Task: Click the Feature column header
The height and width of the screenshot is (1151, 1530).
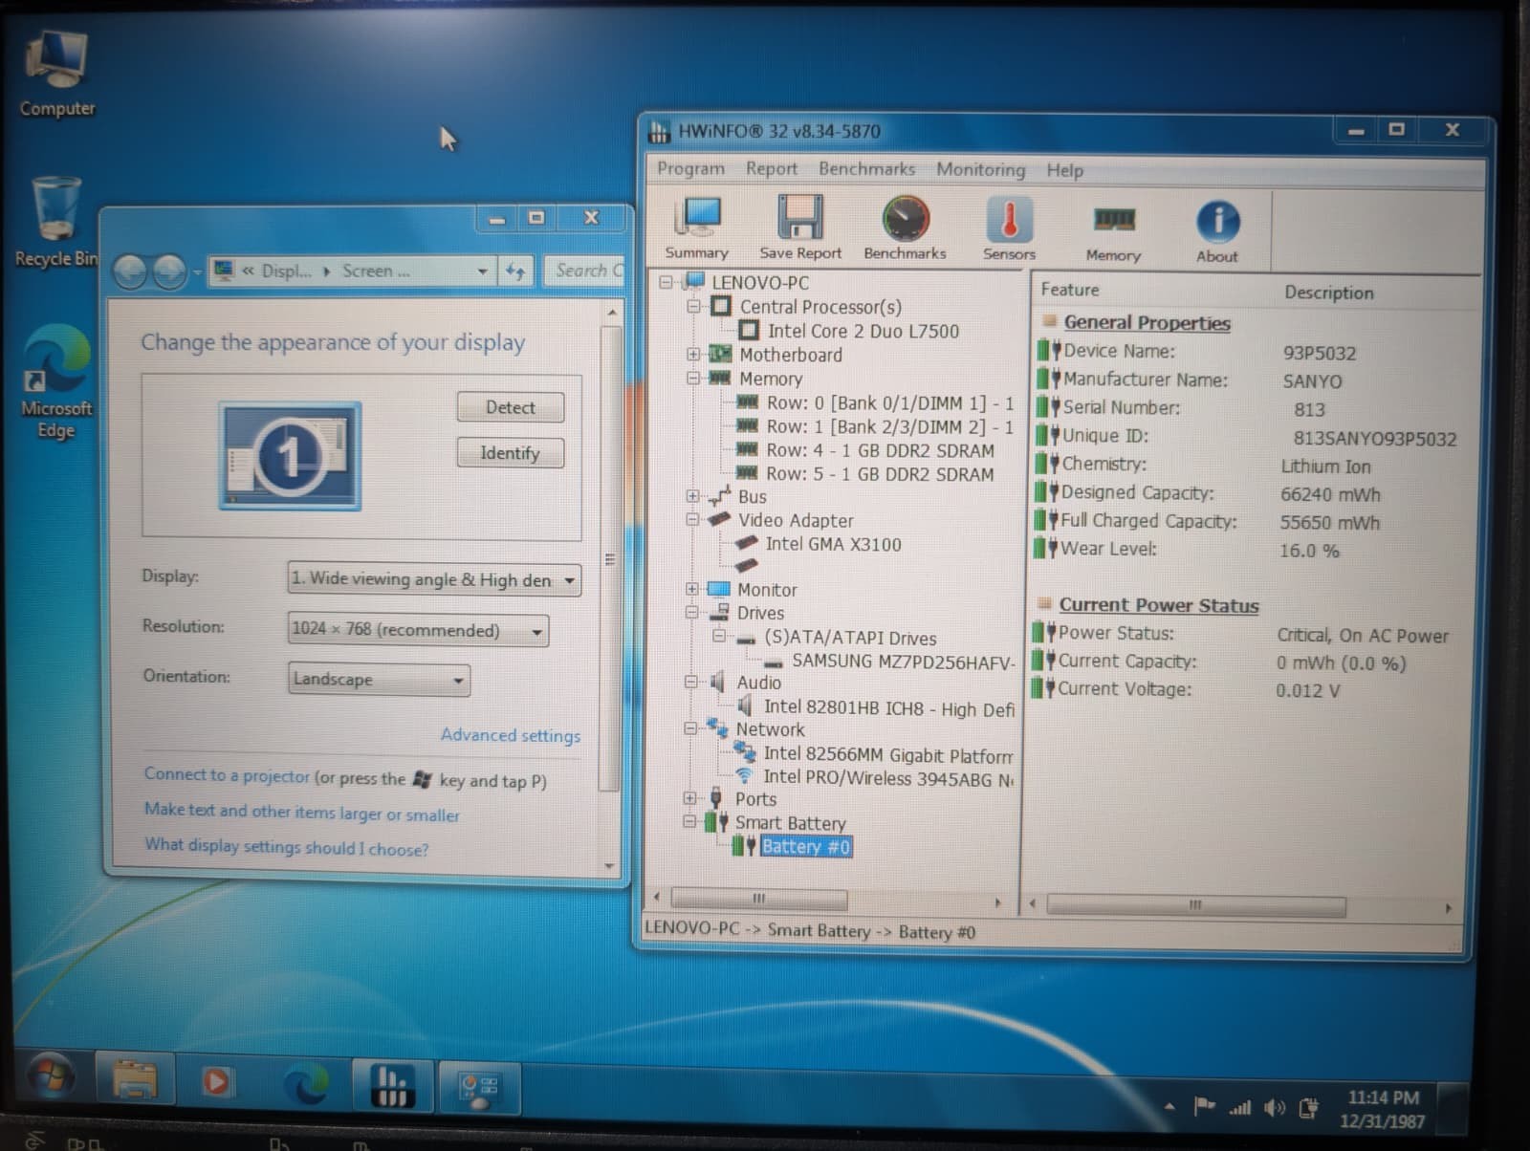Action: (x=1070, y=290)
